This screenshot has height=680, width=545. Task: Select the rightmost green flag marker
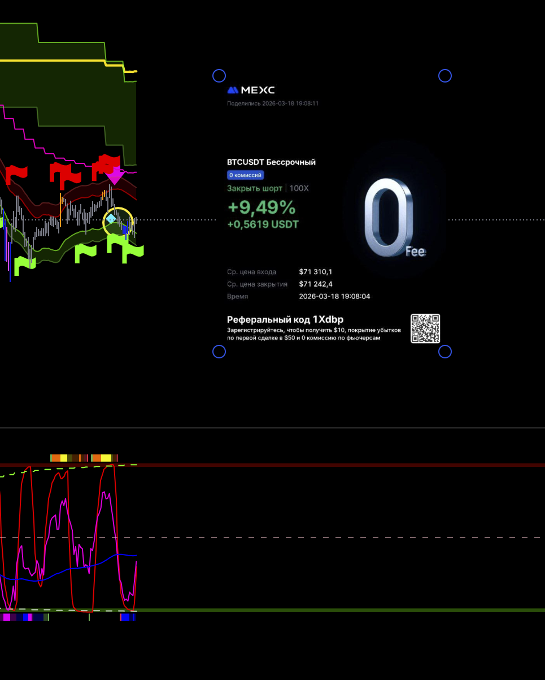pos(133,253)
